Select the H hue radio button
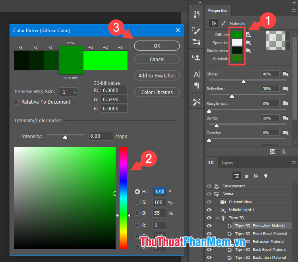 tap(137, 192)
